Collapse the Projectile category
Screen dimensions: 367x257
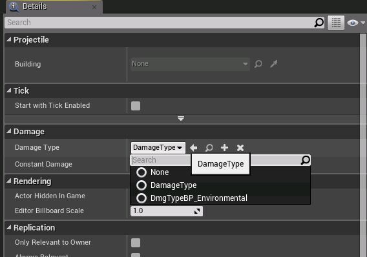point(9,40)
